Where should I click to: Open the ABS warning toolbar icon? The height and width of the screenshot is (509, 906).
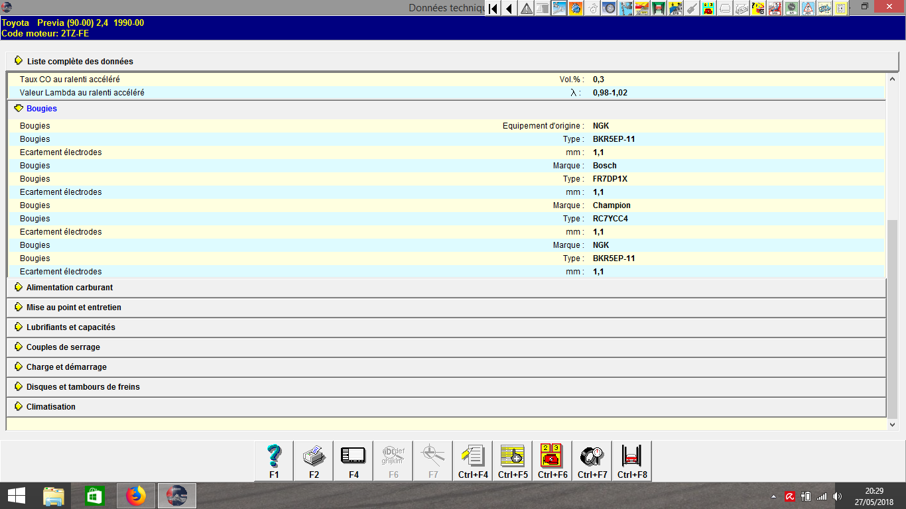809,9
